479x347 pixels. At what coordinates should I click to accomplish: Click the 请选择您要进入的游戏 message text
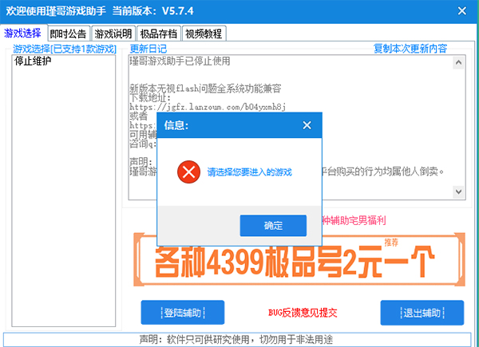tap(250, 172)
